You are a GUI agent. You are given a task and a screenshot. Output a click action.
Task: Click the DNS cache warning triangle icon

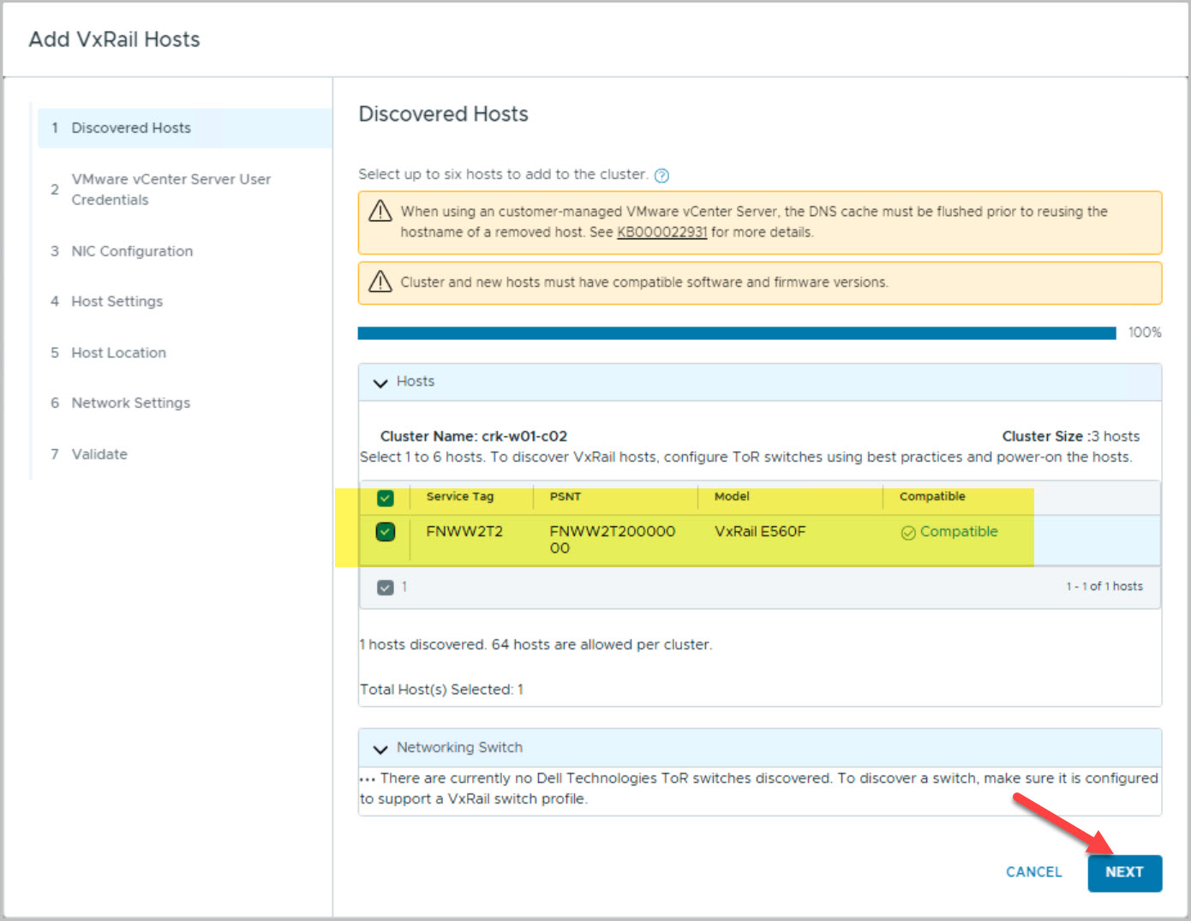[x=380, y=211]
